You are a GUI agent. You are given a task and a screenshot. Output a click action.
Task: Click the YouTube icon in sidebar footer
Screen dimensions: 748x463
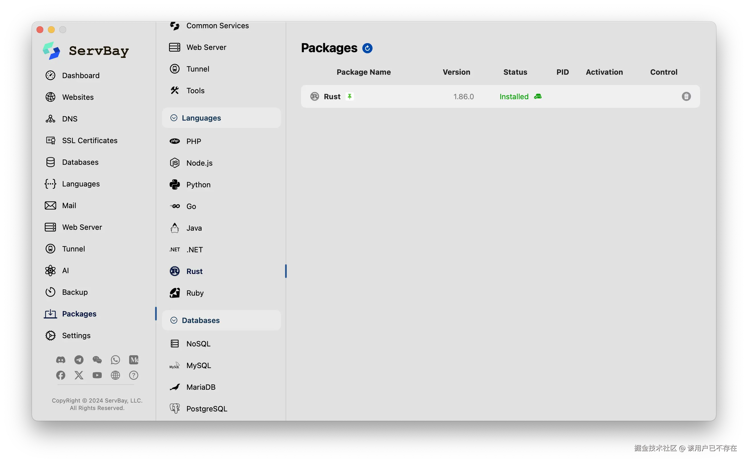[97, 375]
